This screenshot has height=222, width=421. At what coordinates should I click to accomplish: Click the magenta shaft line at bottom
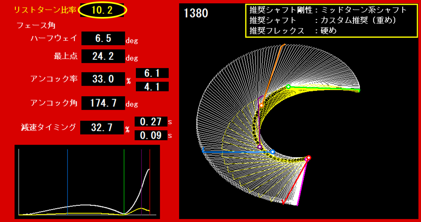pyautogui.click(x=302, y=182)
